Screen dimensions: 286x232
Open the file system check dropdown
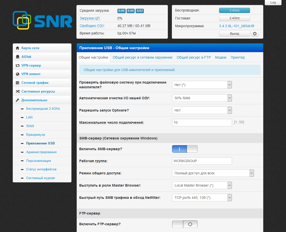pos(202,85)
